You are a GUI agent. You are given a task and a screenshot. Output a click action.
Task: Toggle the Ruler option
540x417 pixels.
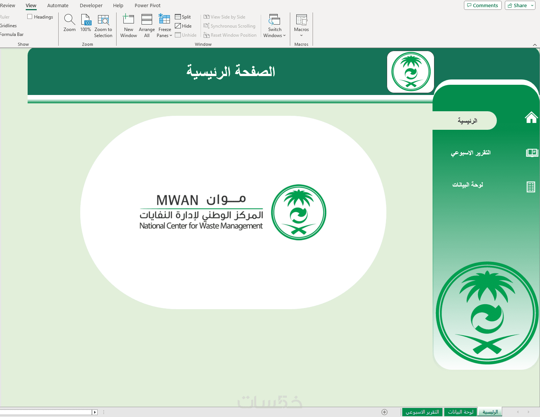[x=5, y=17]
